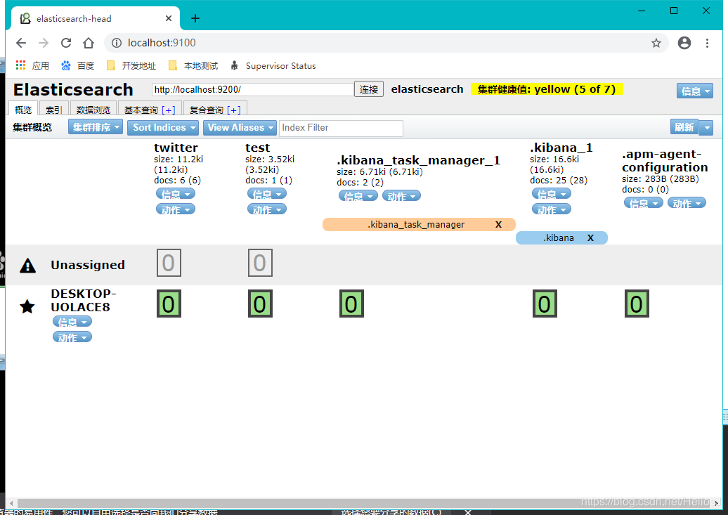Click the Elasticsearch URL input field
Viewport: 728px width, 515px height.
[x=252, y=90]
